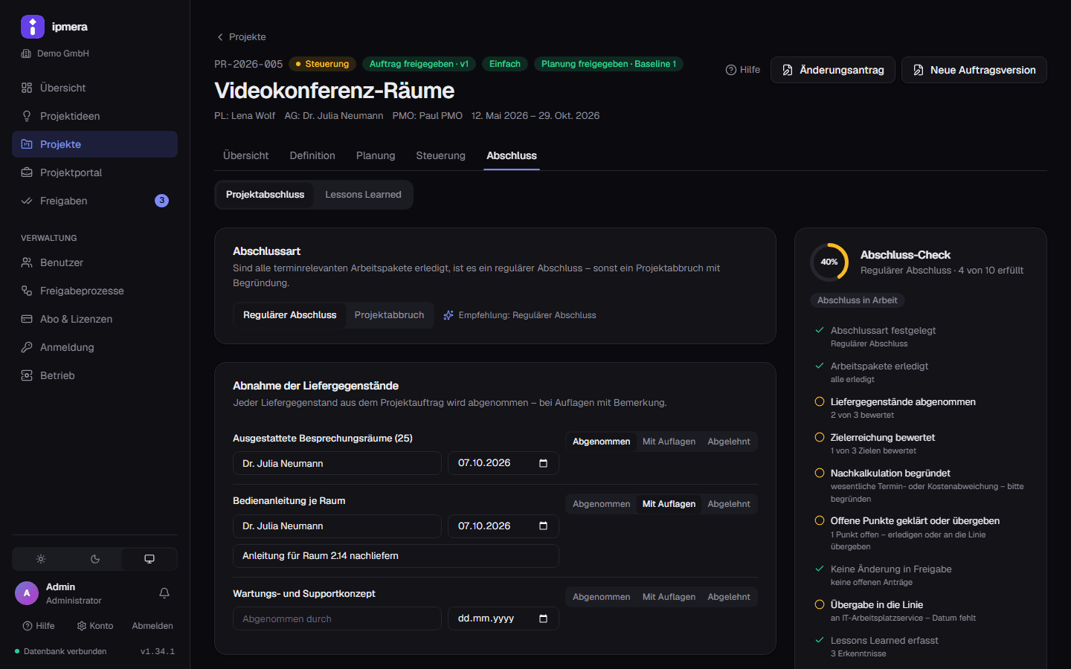The image size is (1071, 669).
Task: Select system theme monitor icon
Action: click(x=149, y=559)
